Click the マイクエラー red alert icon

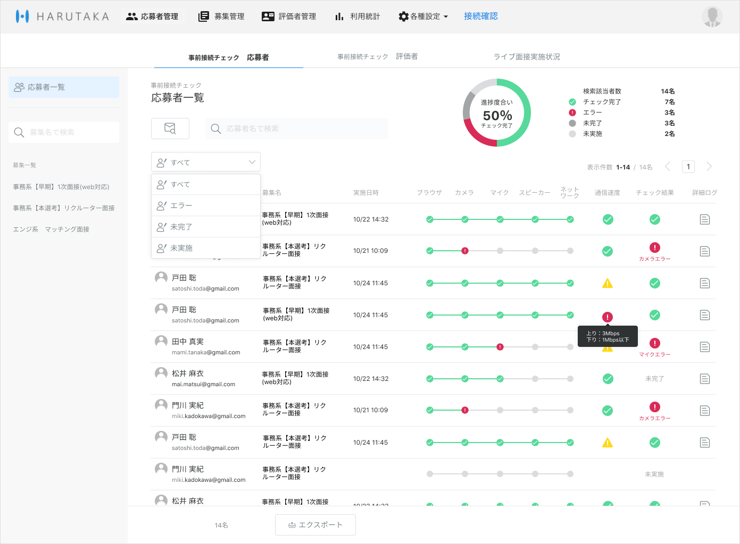(x=654, y=343)
